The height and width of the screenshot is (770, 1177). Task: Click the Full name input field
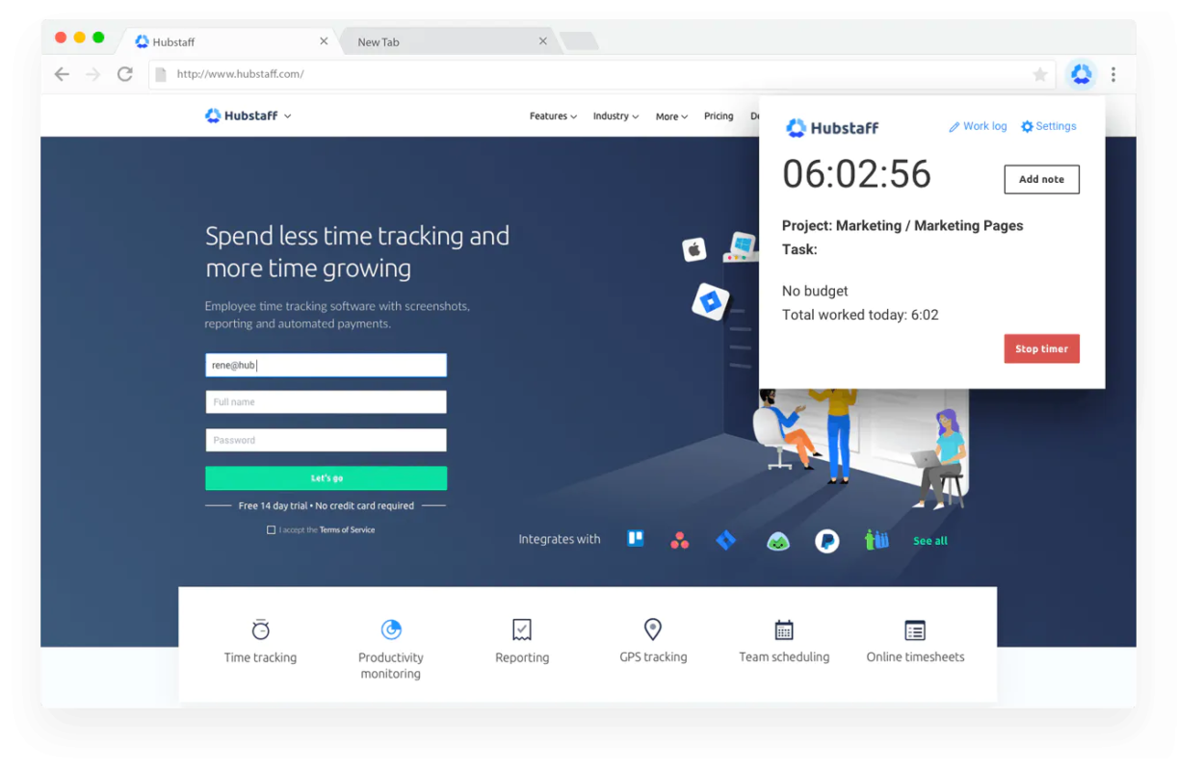pos(326,402)
